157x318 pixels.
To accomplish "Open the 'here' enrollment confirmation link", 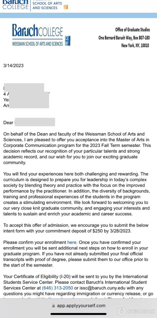I will click(x=72, y=242).
